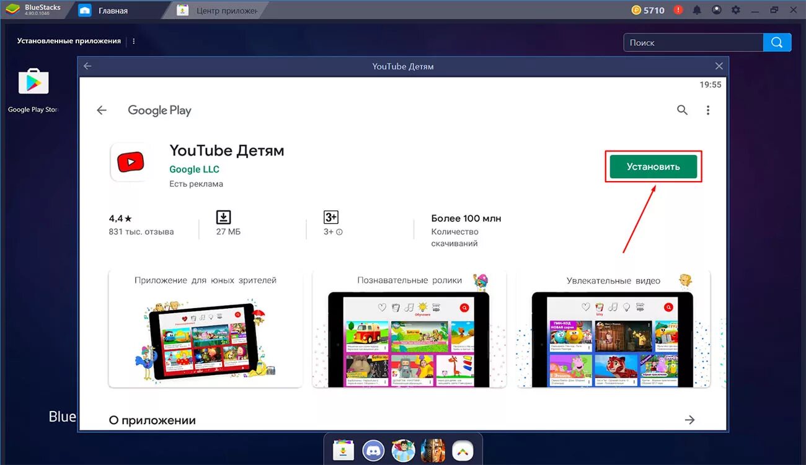Viewport: 806px width, 465px height.
Task: Click the Есть реклама label
Action: [196, 184]
